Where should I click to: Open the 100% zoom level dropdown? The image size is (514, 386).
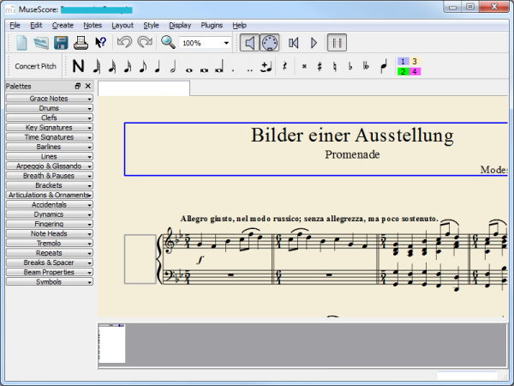[x=205, y=43]
